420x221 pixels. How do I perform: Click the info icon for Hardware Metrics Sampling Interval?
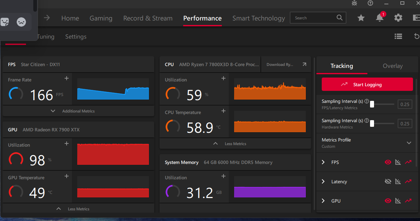(367, 120)
